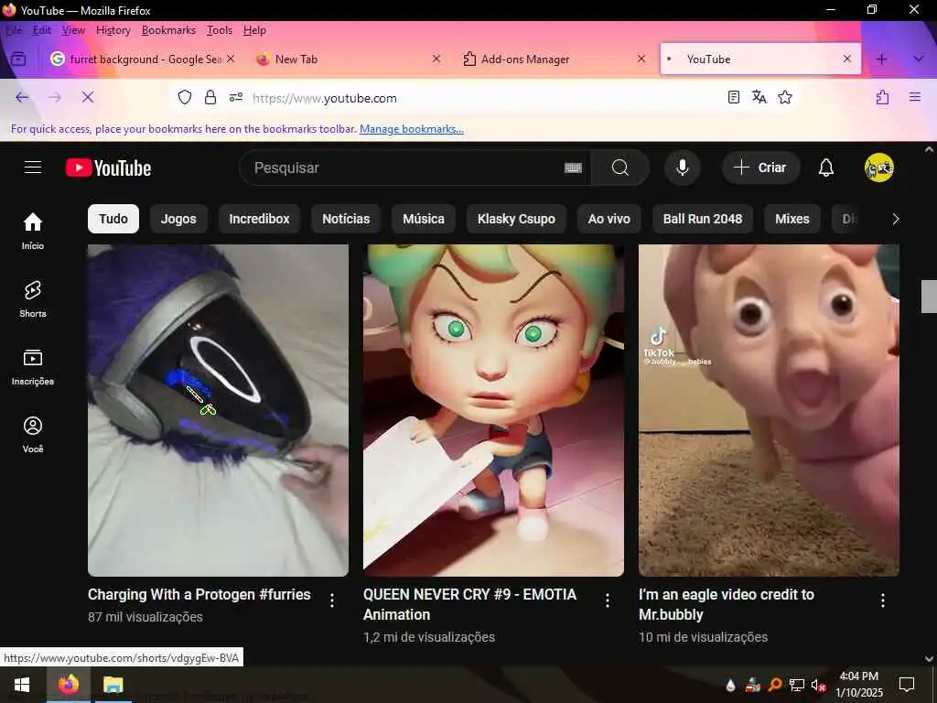Image resolution: width=937 pixels, height=703 pixels.
Task: Open the Firefox extensions puzzle icon
Action: coord(883,97)
